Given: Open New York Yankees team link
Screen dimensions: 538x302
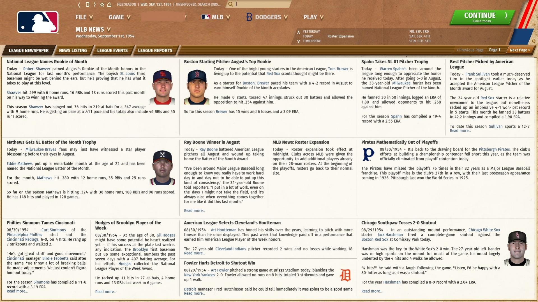Looking at the screenshot, I should coord(199,275).
